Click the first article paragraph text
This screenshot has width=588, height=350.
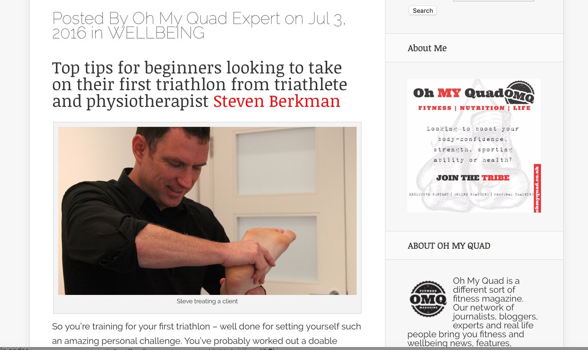pos(207,333)
